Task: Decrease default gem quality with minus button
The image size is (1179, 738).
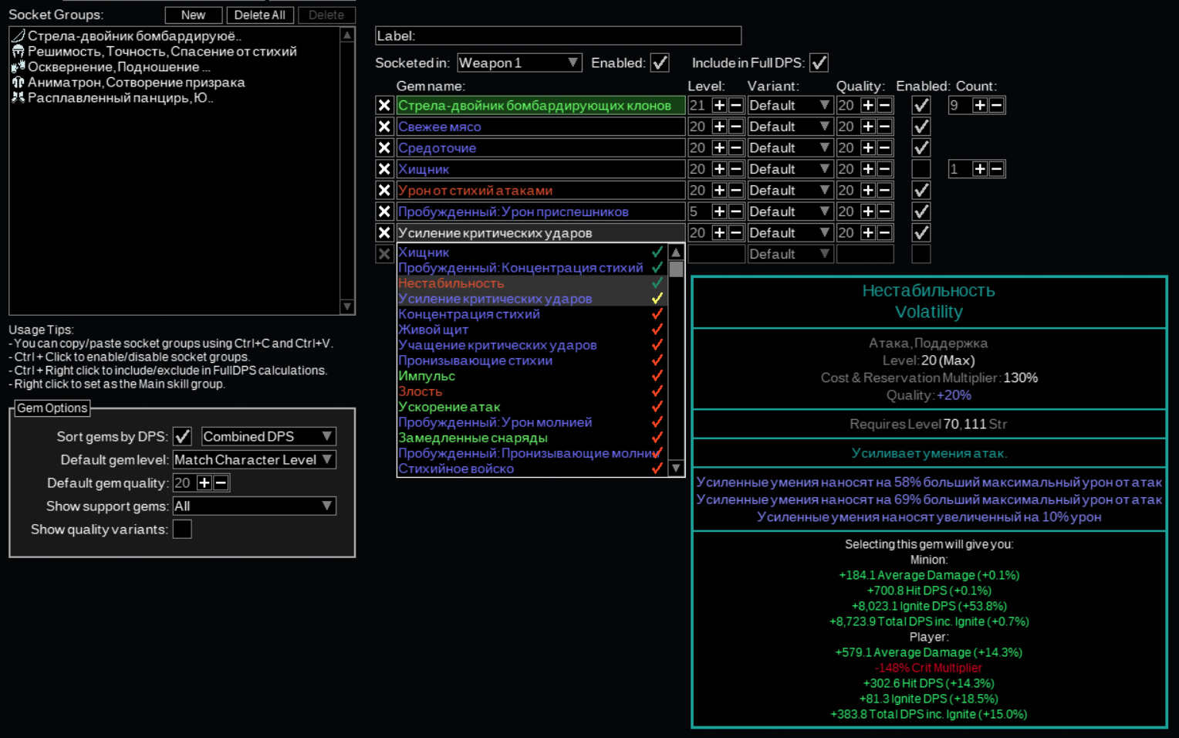Action: pos(221,482)
